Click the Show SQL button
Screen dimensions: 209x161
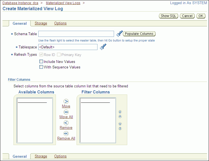tap(169, 16)
